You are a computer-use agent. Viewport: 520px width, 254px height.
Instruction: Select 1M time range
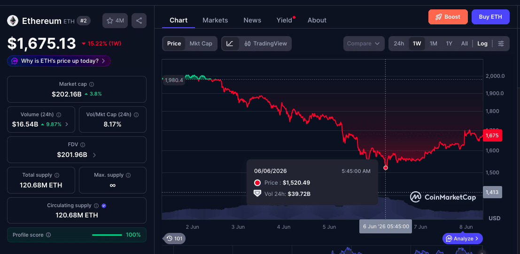(434, 44)
